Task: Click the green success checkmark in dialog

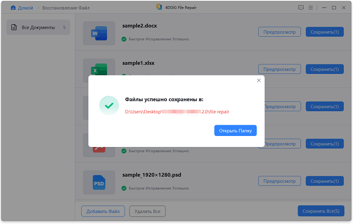Action: coord(108,105)
